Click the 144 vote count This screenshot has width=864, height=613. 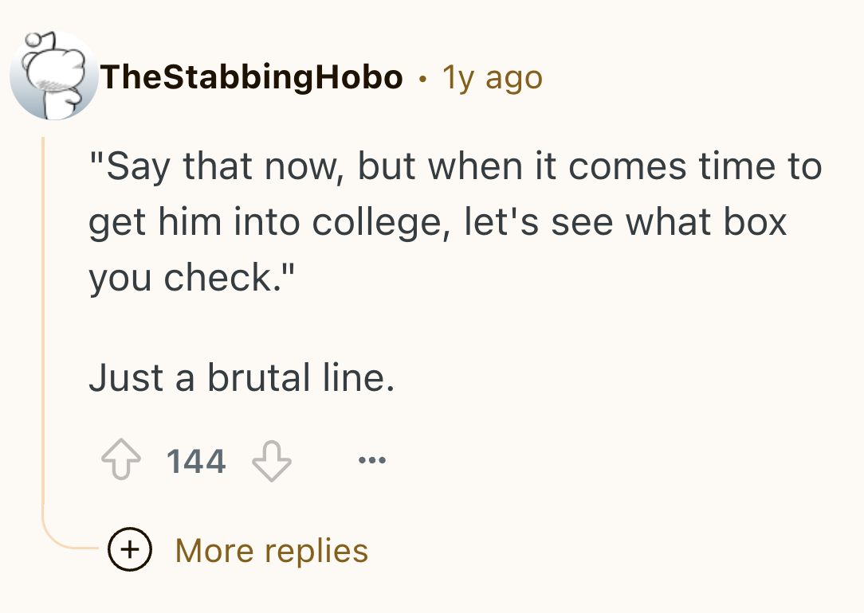(196, 461)
